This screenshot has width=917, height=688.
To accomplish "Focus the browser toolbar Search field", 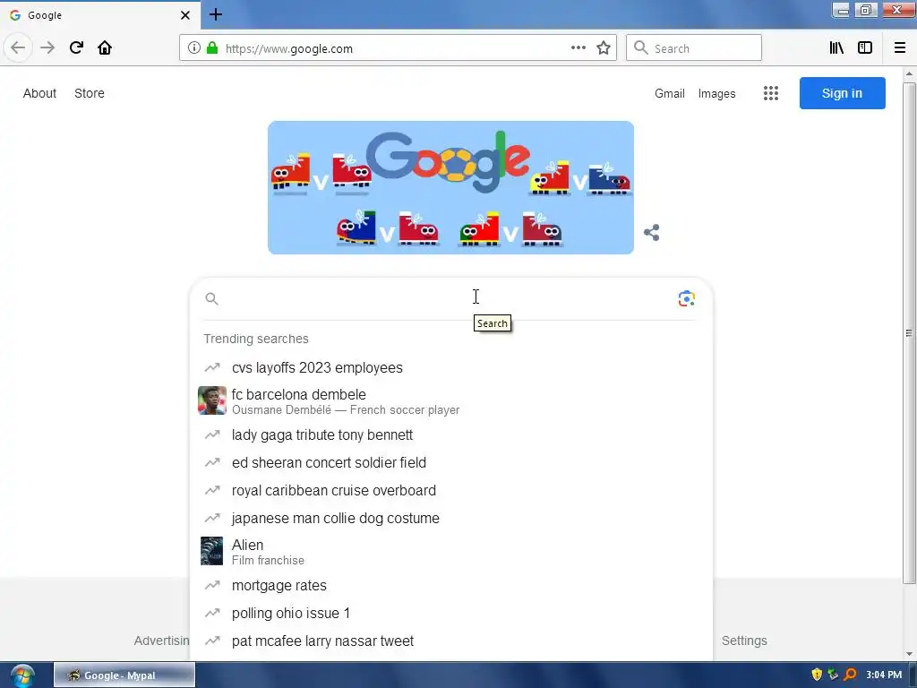I will tap(694, 48).
